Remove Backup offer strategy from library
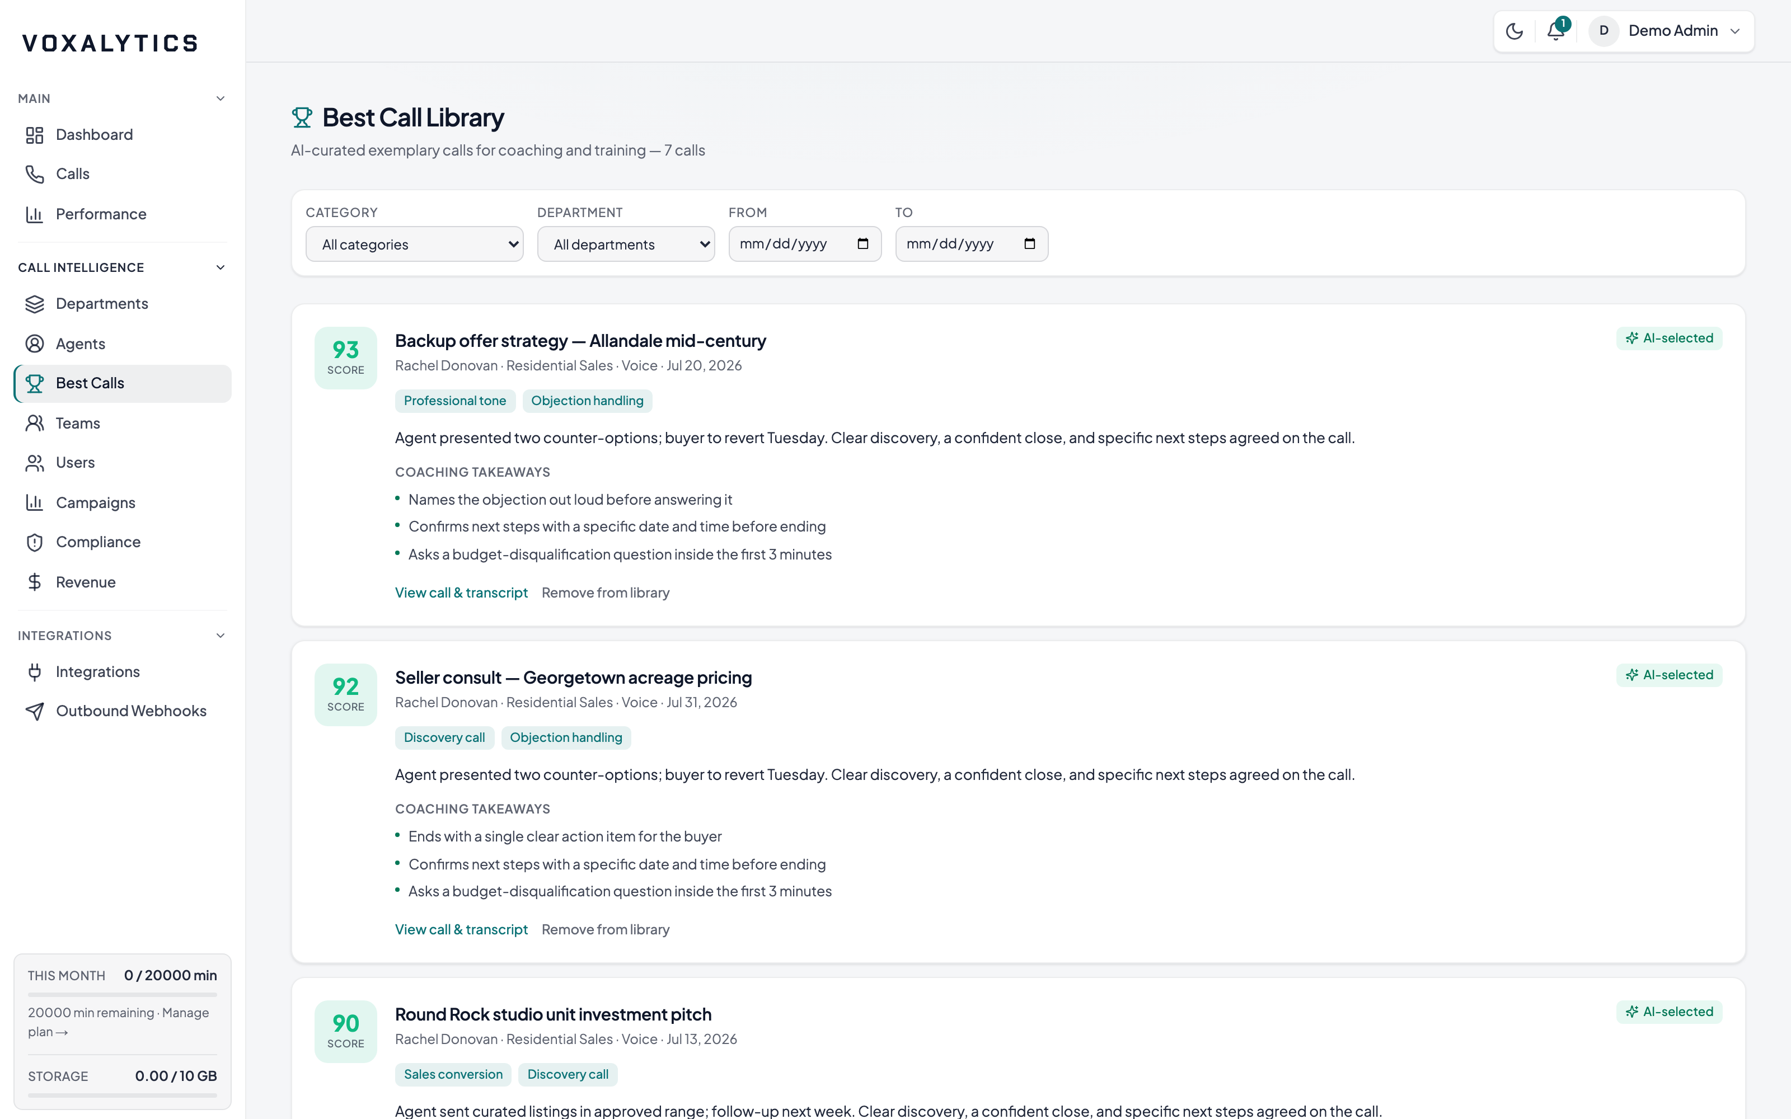Image resolution: width=1791 pixels, height=1119 pixels. coord(606,593)
